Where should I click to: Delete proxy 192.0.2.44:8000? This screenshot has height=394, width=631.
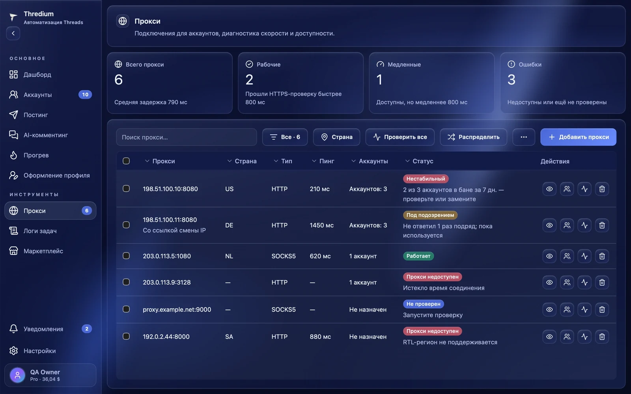[x=602, y=337]
